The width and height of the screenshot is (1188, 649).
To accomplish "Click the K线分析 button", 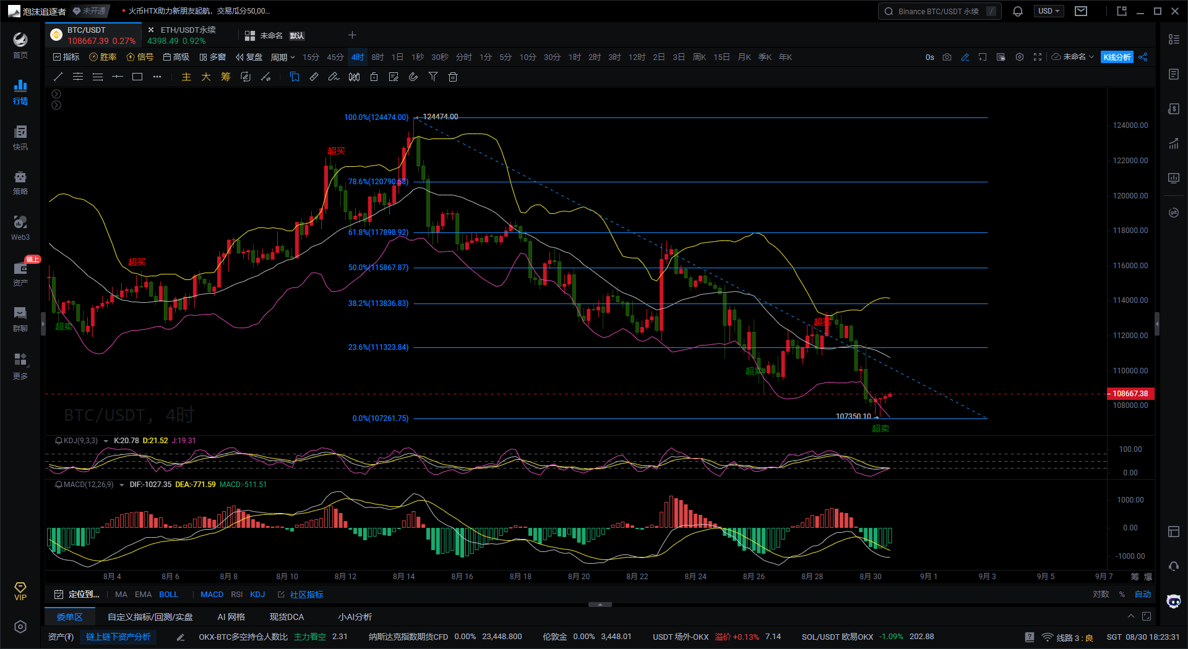I will tap(1117, 57).
